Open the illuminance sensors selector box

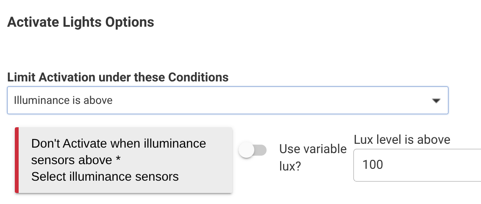(124, 160)
